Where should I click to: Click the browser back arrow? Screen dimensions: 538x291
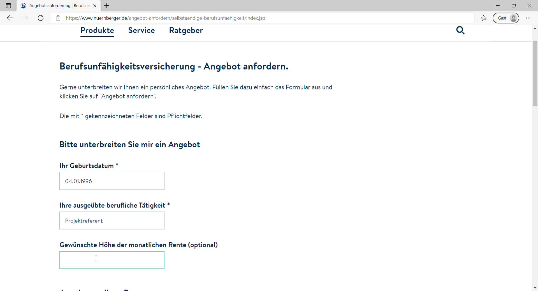10,18
